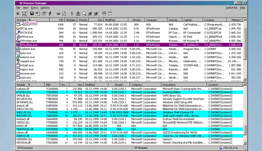The width and height of the screenshot is (262, 151).
Task: Select the EFSysMon.exe process row
Action: (x=129, y=45)
